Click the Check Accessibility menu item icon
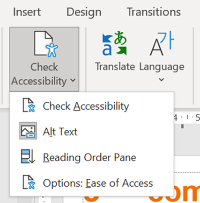 29,105
